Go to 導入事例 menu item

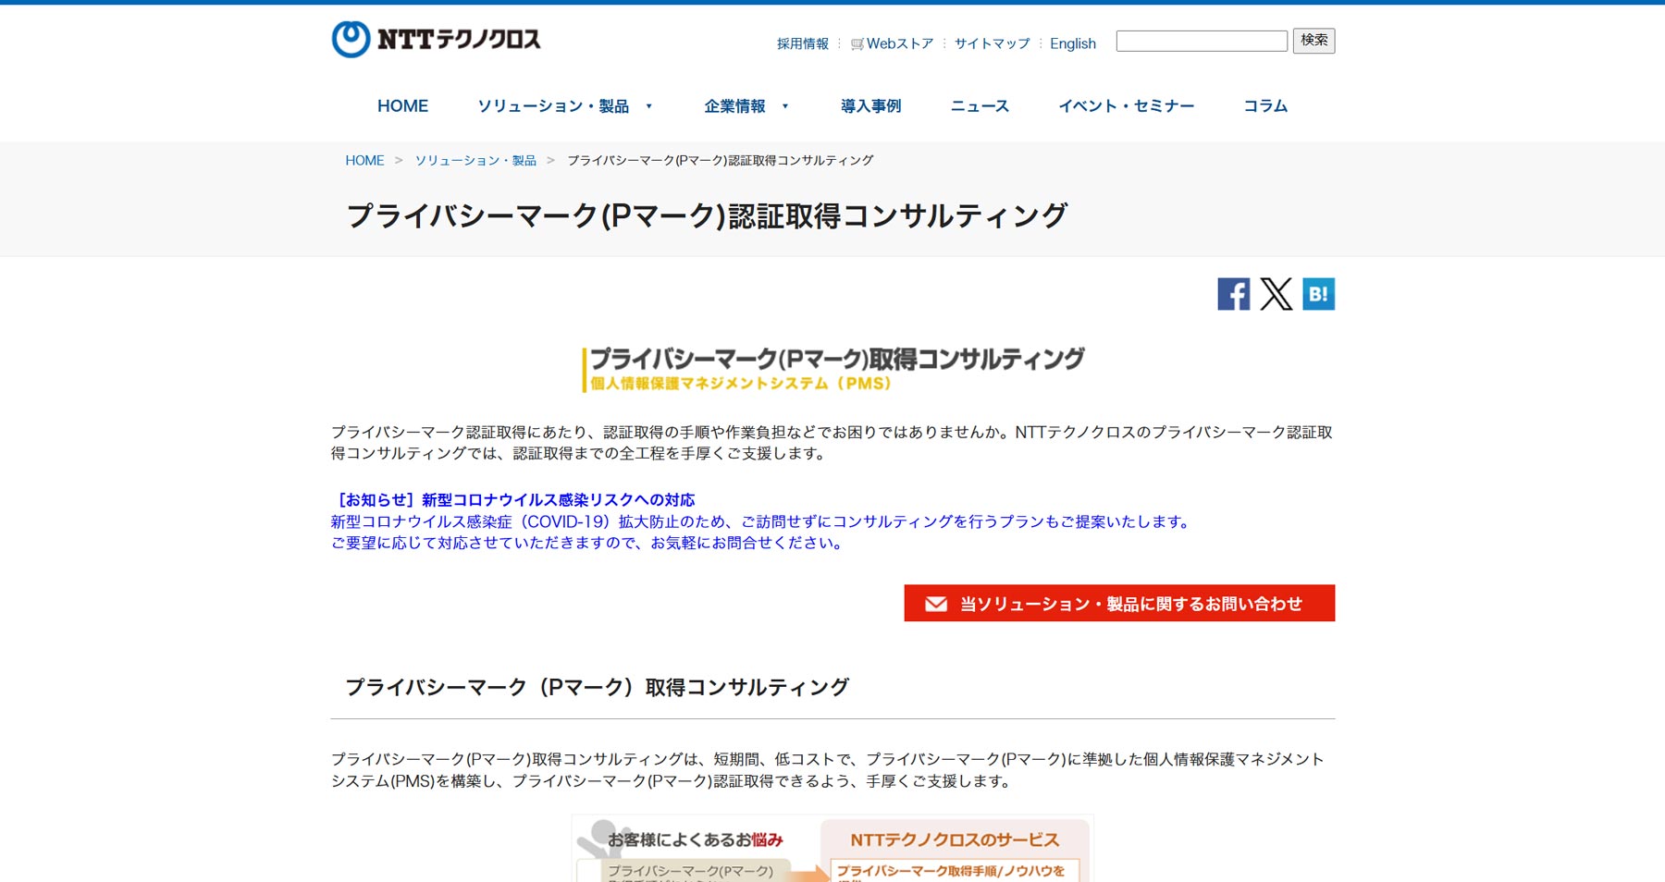(870, 106)
